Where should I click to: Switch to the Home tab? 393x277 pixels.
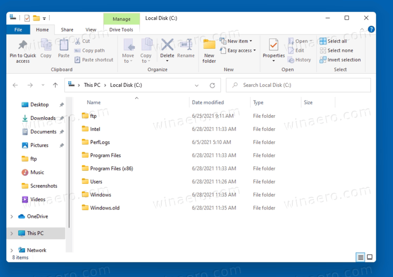[x=42, y=29]
